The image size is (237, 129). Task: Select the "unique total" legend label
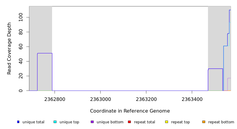click(x=33, y=122)
